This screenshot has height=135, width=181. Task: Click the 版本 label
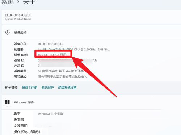tap(17, 113)
